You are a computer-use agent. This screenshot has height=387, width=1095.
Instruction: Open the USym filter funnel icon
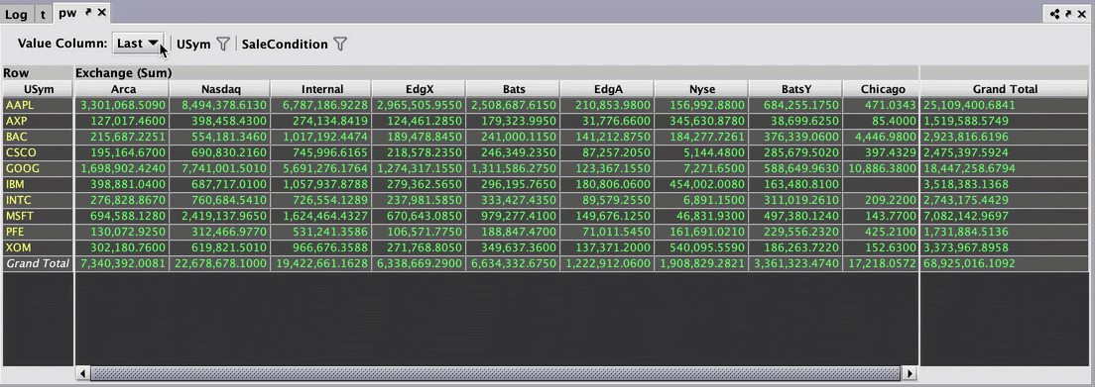pos(222,44)
